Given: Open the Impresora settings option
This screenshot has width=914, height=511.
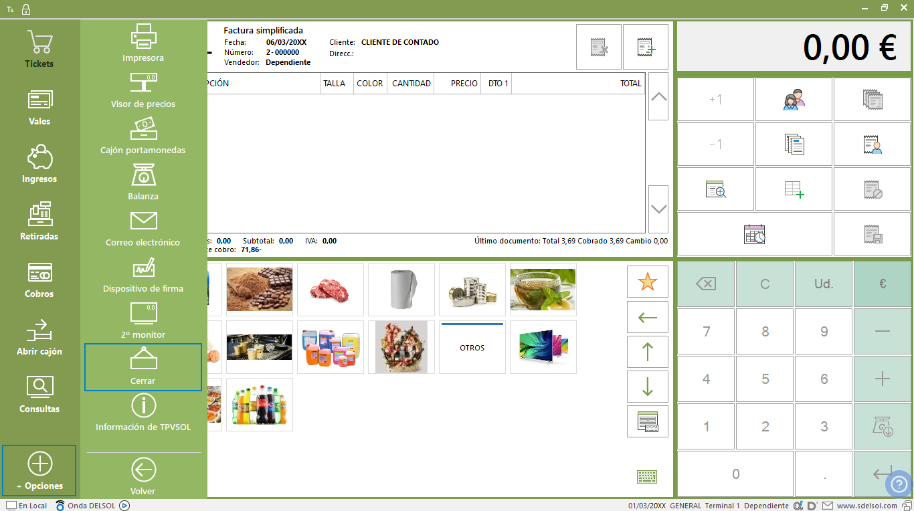Looking at the screenshot, I should [x=143, y=43].
